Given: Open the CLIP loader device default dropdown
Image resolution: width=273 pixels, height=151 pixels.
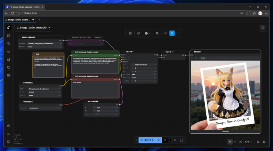Looking at the screenshot, I should tap(45, 96).
